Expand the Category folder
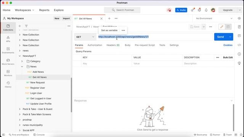Image resolution: width=244 pixels, height=137 pixels. (22, 61)
